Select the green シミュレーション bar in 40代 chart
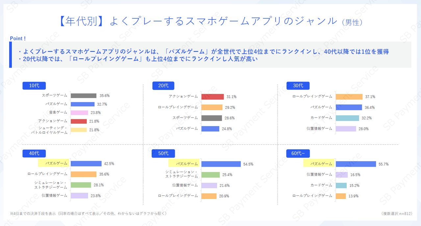The image size is (421, 226). pos(81,185)
